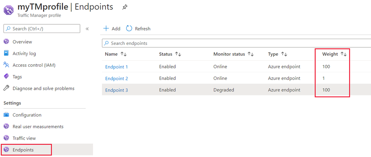371x157 pixels.
Task: Open Traffic view page
Action: tap(24, 138)
